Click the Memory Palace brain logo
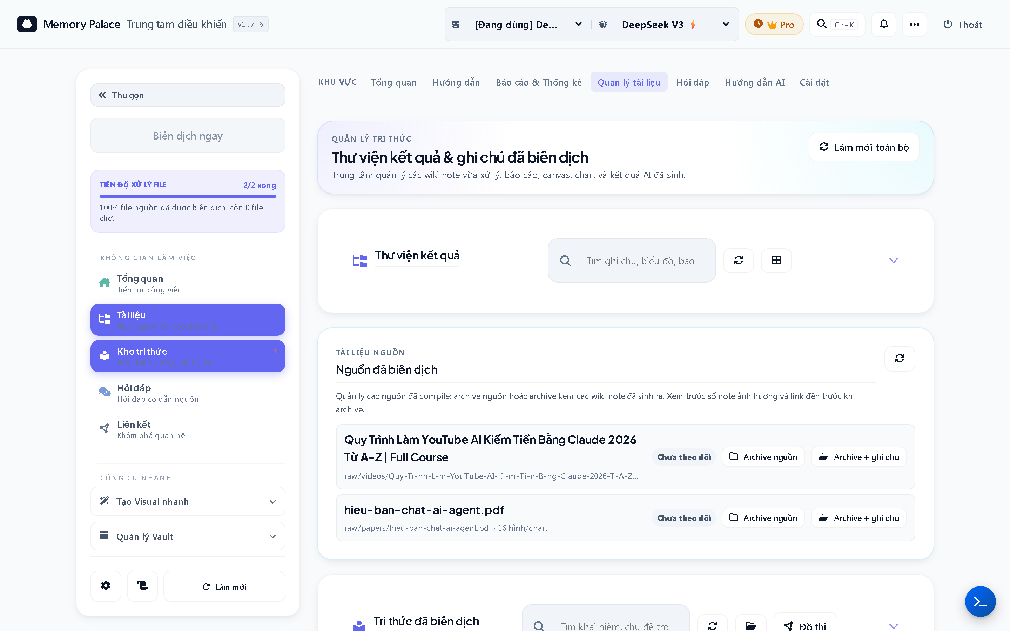Viewport: 1010px width, 631px height. tap(27, 24)
